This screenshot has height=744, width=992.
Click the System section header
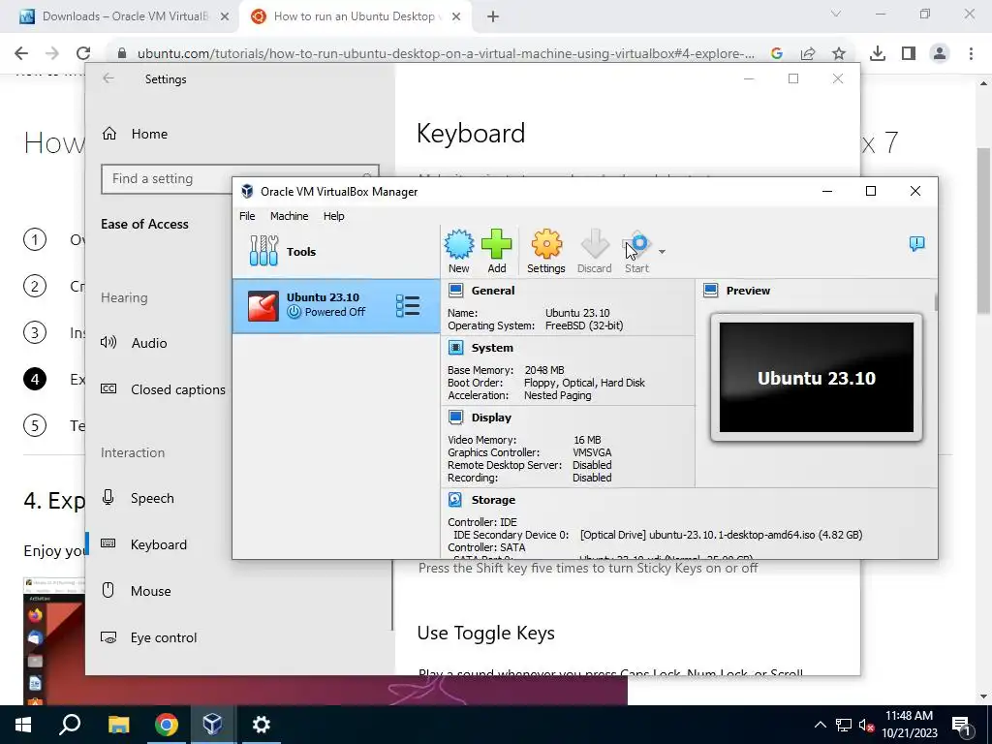(x=492, y=348)
